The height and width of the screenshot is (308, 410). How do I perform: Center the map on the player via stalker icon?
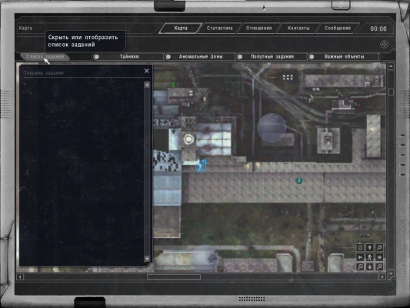pos(369,257)
